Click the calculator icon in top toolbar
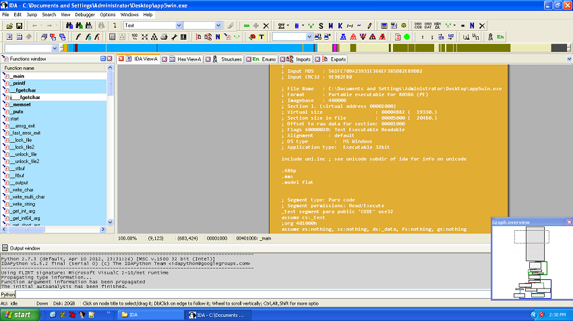This screenshot has width=573, height=321. pos(384,26)
